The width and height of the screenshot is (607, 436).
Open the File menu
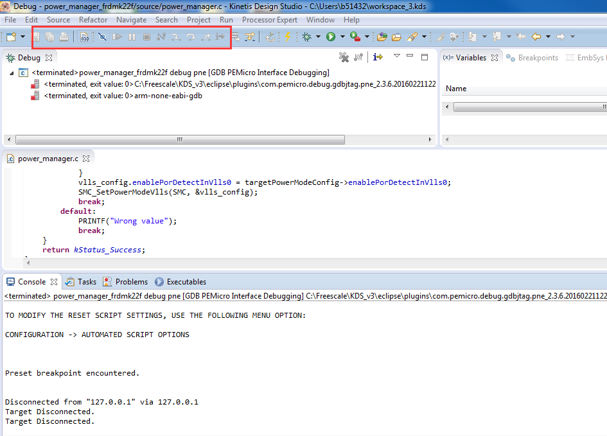point(10,20)
